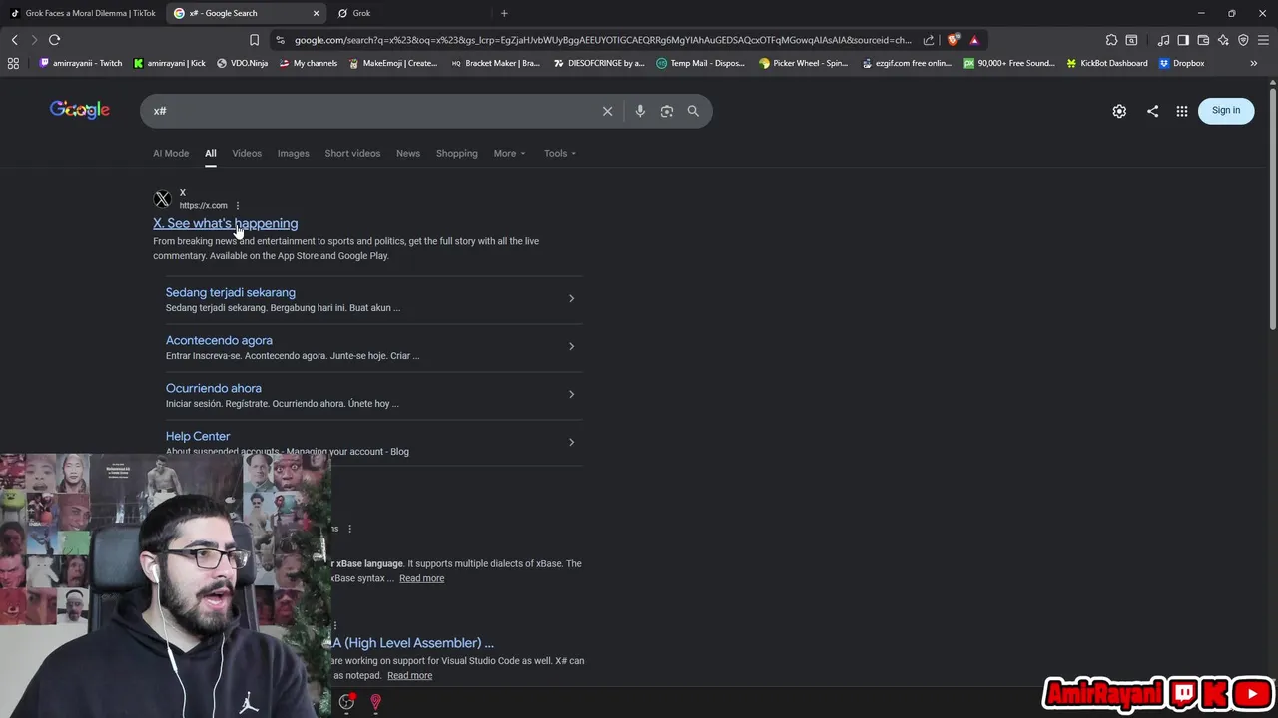
Task: Click the X favicon beside the x.com result
Action: coord(163,199)
